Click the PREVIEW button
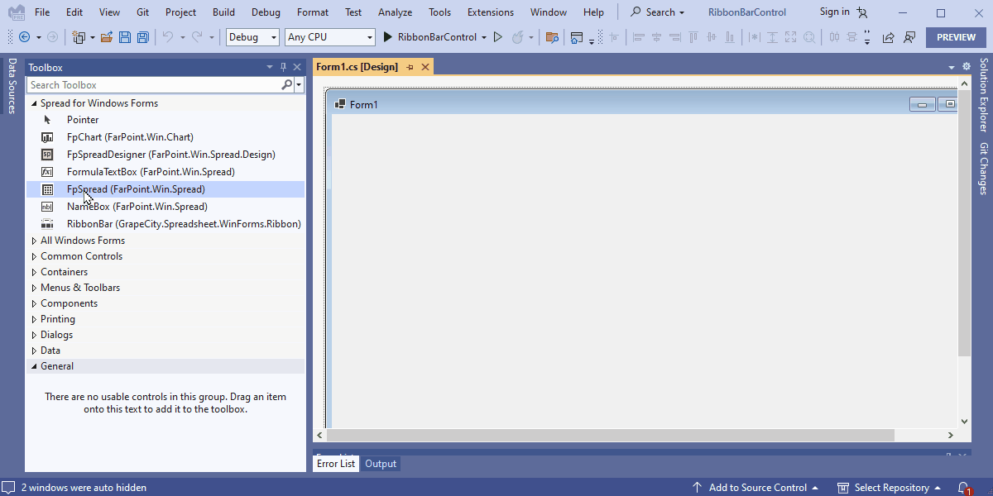Image resolution: width=993 pixels, height=496 pixels. pos(956,36)
